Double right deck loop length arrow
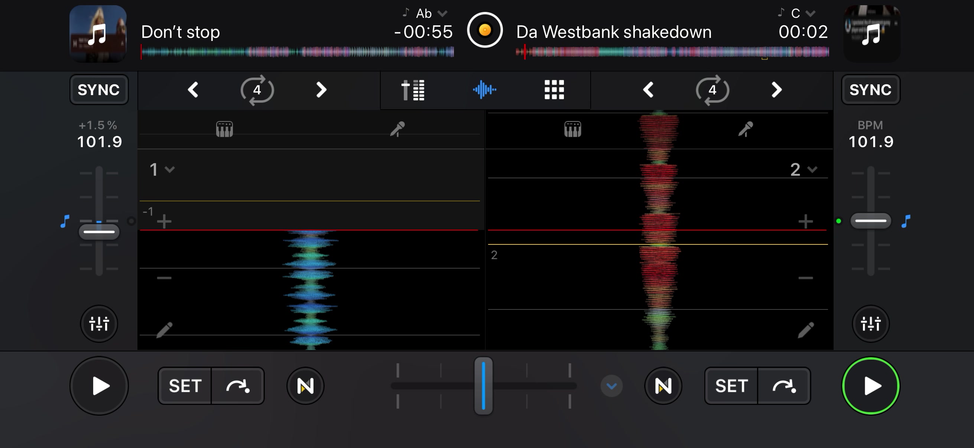 776,90
